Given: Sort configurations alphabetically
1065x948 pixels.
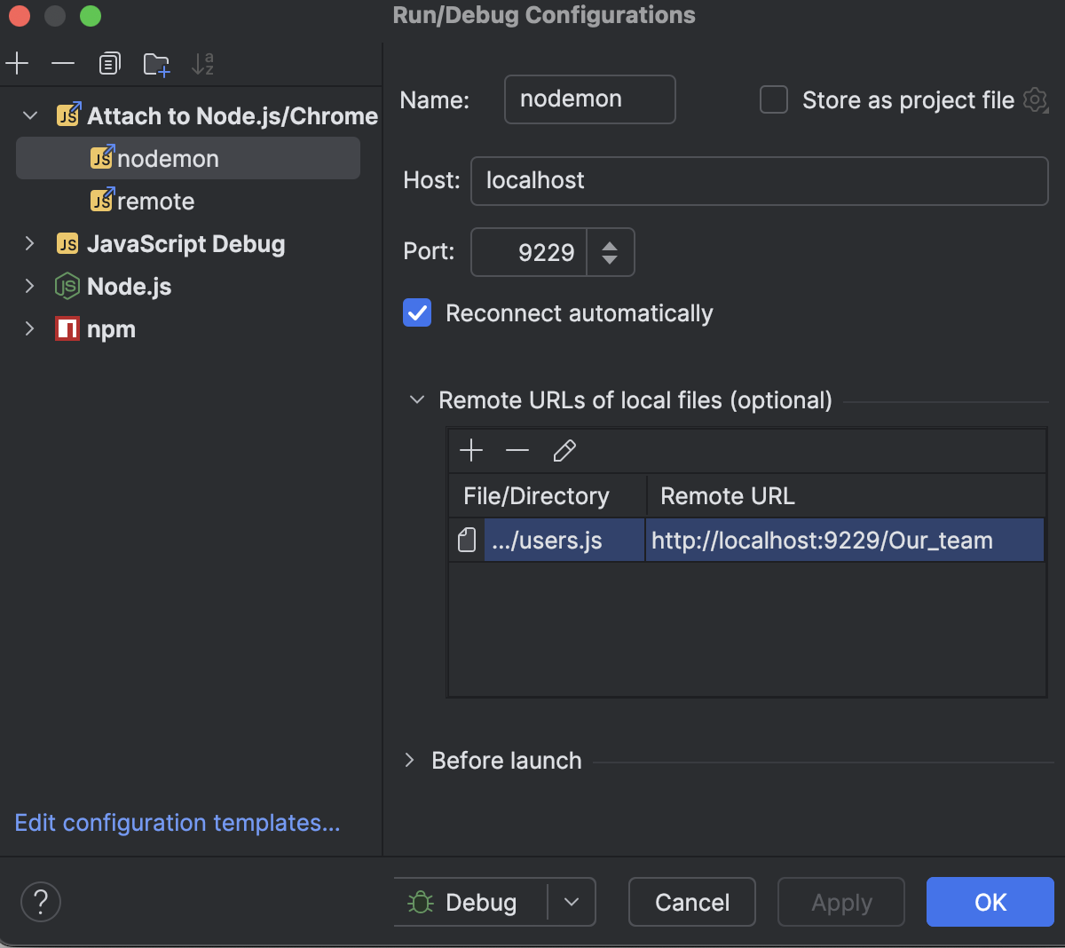Looking at the screenshot, I should [203, 63].
